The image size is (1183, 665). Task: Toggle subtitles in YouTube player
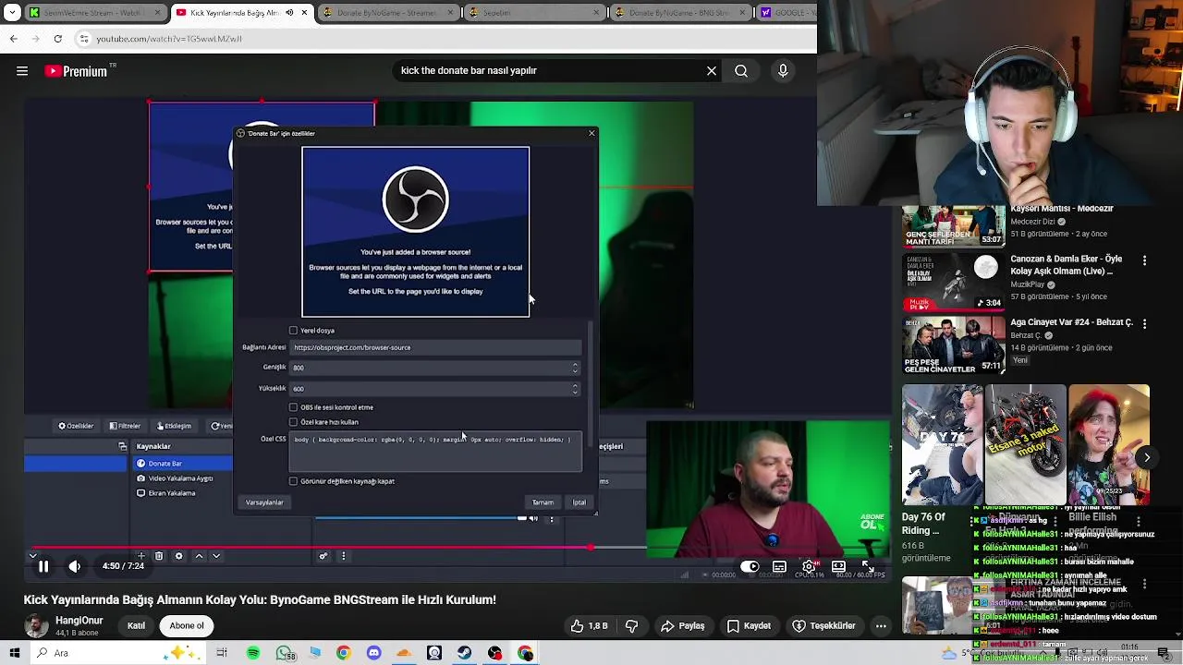(779, 566)
